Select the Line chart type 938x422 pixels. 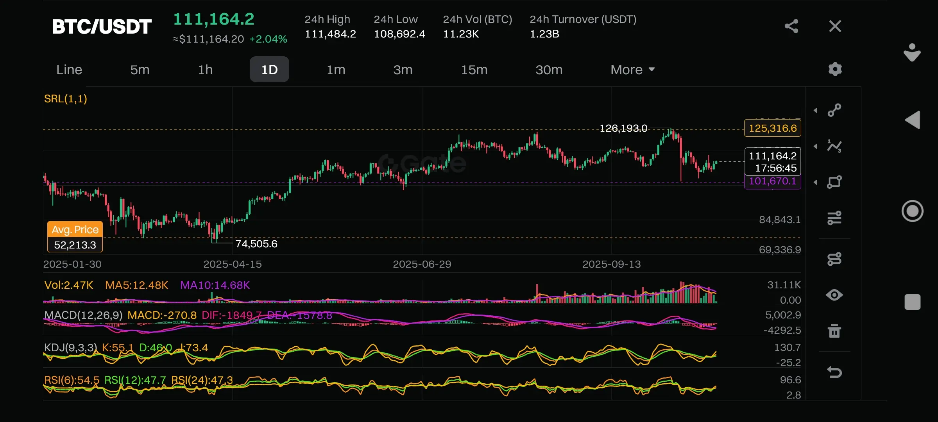(69, 70)
